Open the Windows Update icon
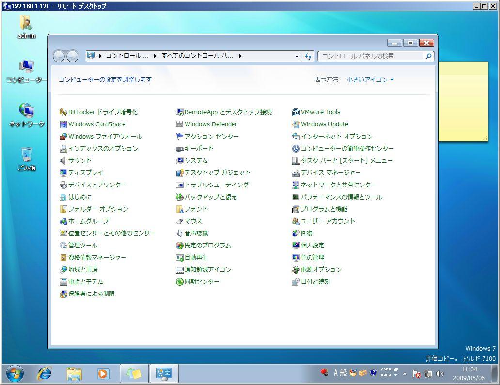 click(x=296, y=124)
